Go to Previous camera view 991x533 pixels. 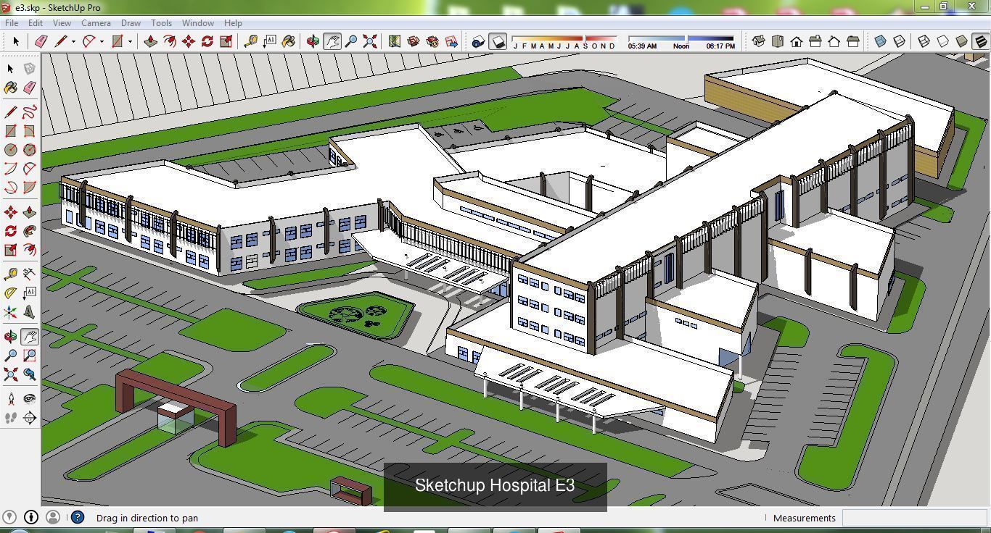29,374
